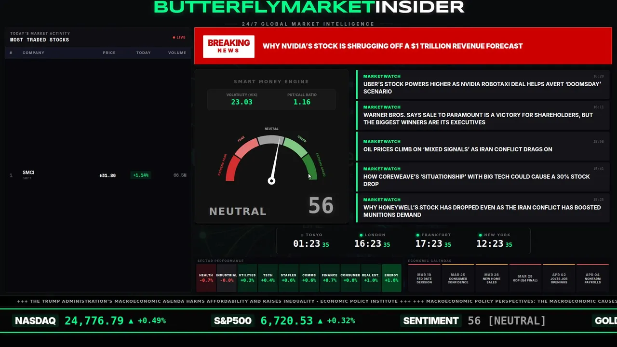
Task: Select the Energy sector tile
Action: coord(391,278)
